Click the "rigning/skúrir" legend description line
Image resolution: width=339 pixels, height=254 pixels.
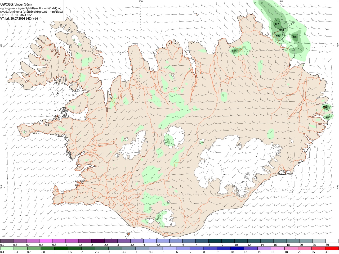(x=31, y=8)
